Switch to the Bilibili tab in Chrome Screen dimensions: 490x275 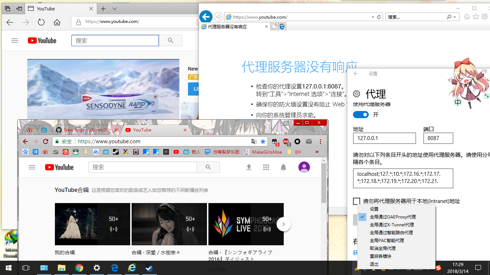click(44, 130)
